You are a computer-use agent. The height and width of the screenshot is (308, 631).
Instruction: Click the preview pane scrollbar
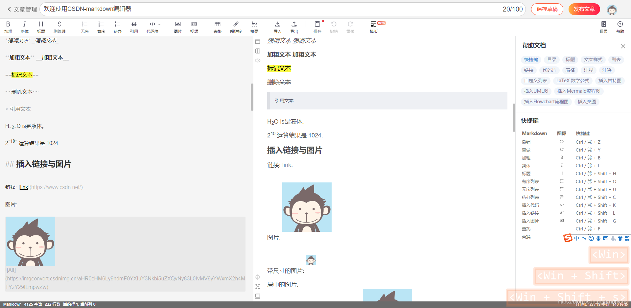514,118
